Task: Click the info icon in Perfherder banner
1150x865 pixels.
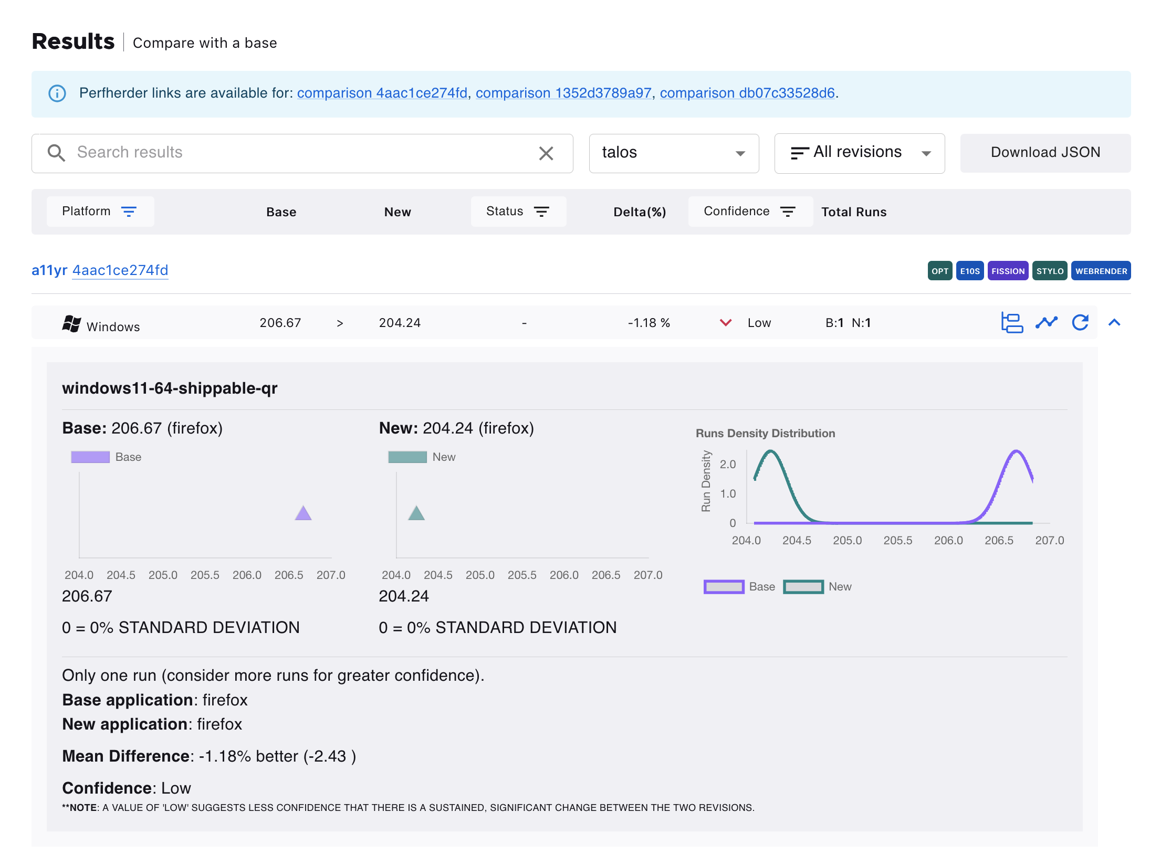Action: click(x=57, y=93)
